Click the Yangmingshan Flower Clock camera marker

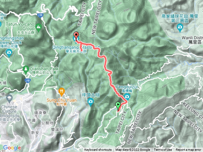click(9, 53)
